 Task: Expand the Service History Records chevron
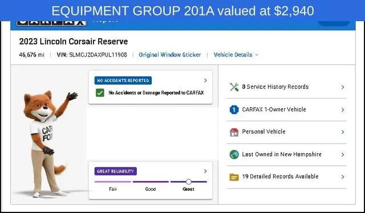tap(343, 87)
